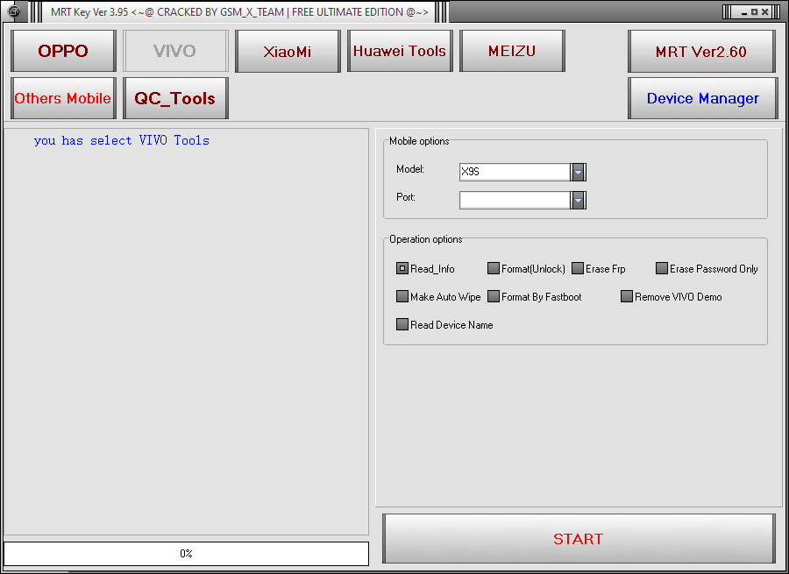This screenshot has height=574, width=789.
Task: Select the VIVO tools tab
Action: coord(175,51)
